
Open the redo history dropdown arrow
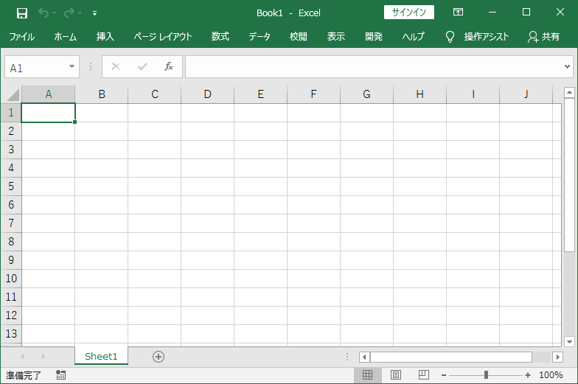(80, 13)
